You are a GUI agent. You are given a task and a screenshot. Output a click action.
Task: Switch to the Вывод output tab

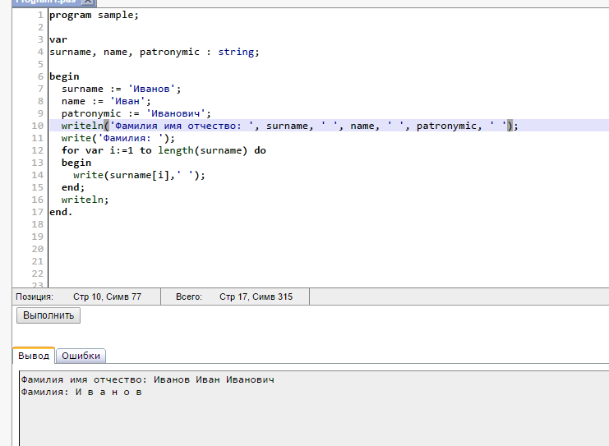pos(34,356)
